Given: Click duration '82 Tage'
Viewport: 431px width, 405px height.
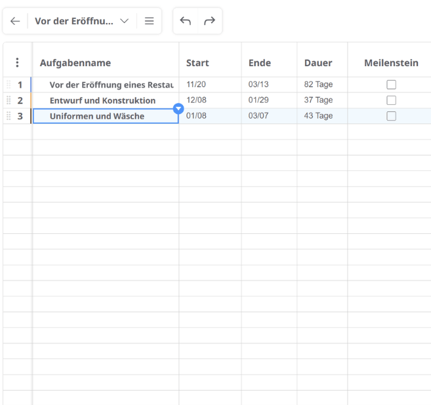Looking at the screenshot, I should point(318,85).
